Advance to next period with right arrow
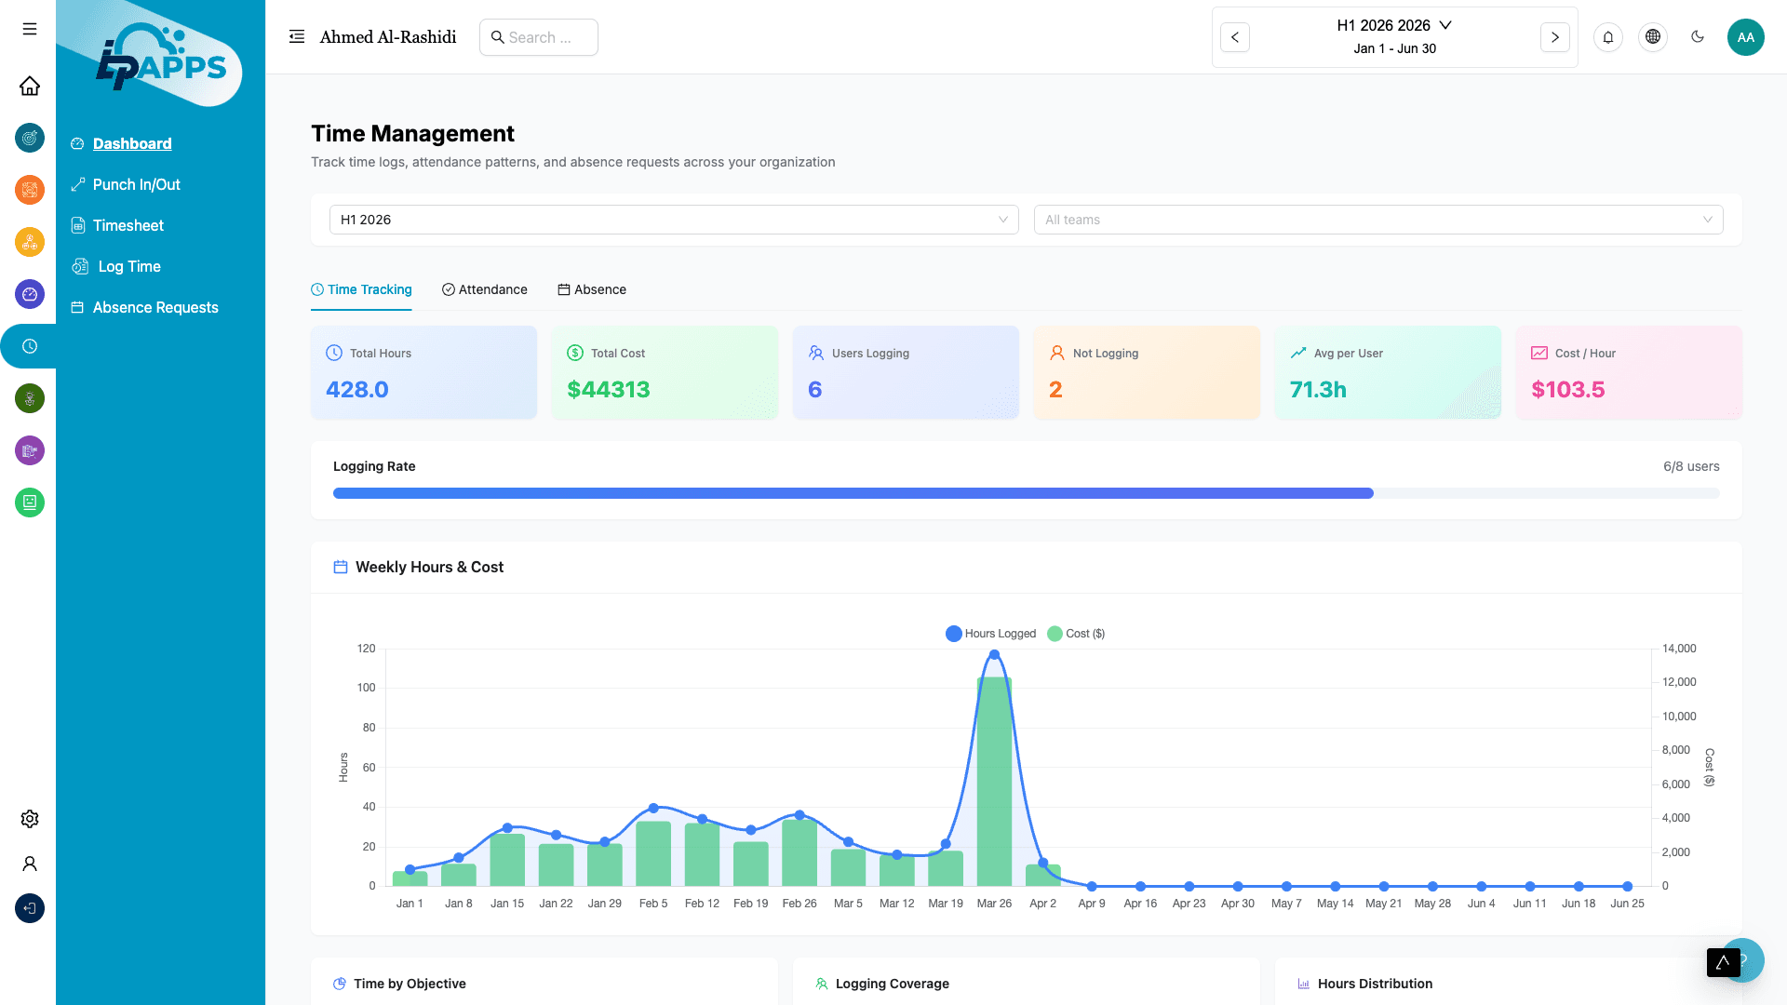This screenshot has height=1005, width=1787. (x=1555, y=37)
